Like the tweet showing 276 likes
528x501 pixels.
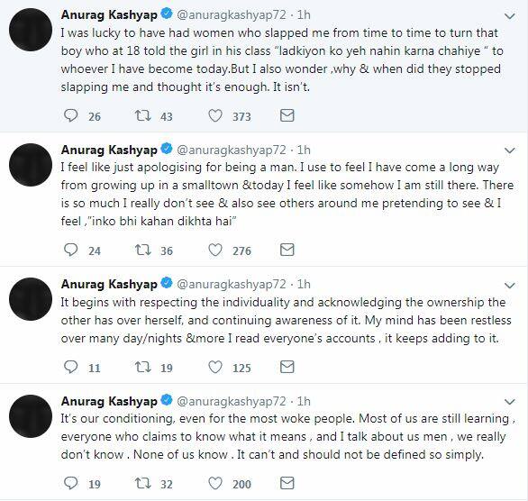pos(215,250)
